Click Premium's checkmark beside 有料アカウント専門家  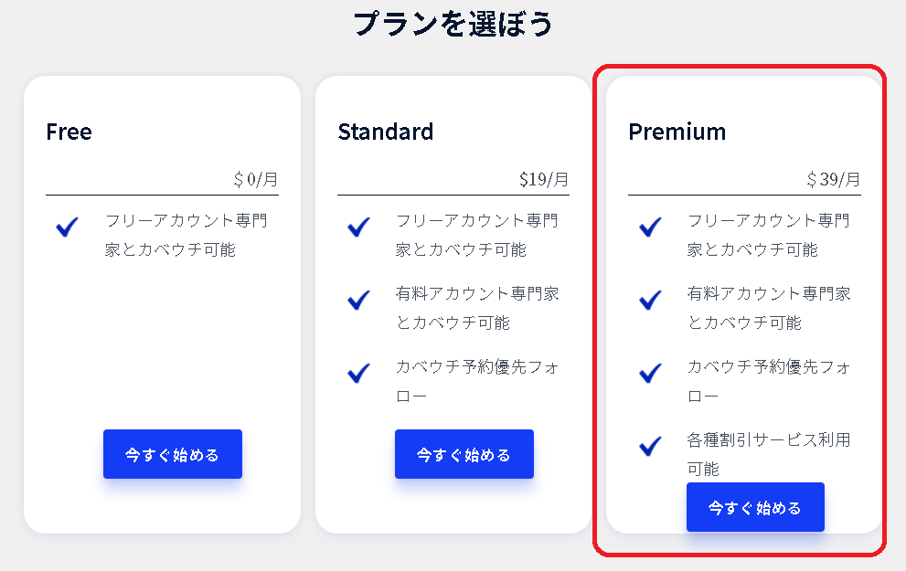[x=650, y=300]
